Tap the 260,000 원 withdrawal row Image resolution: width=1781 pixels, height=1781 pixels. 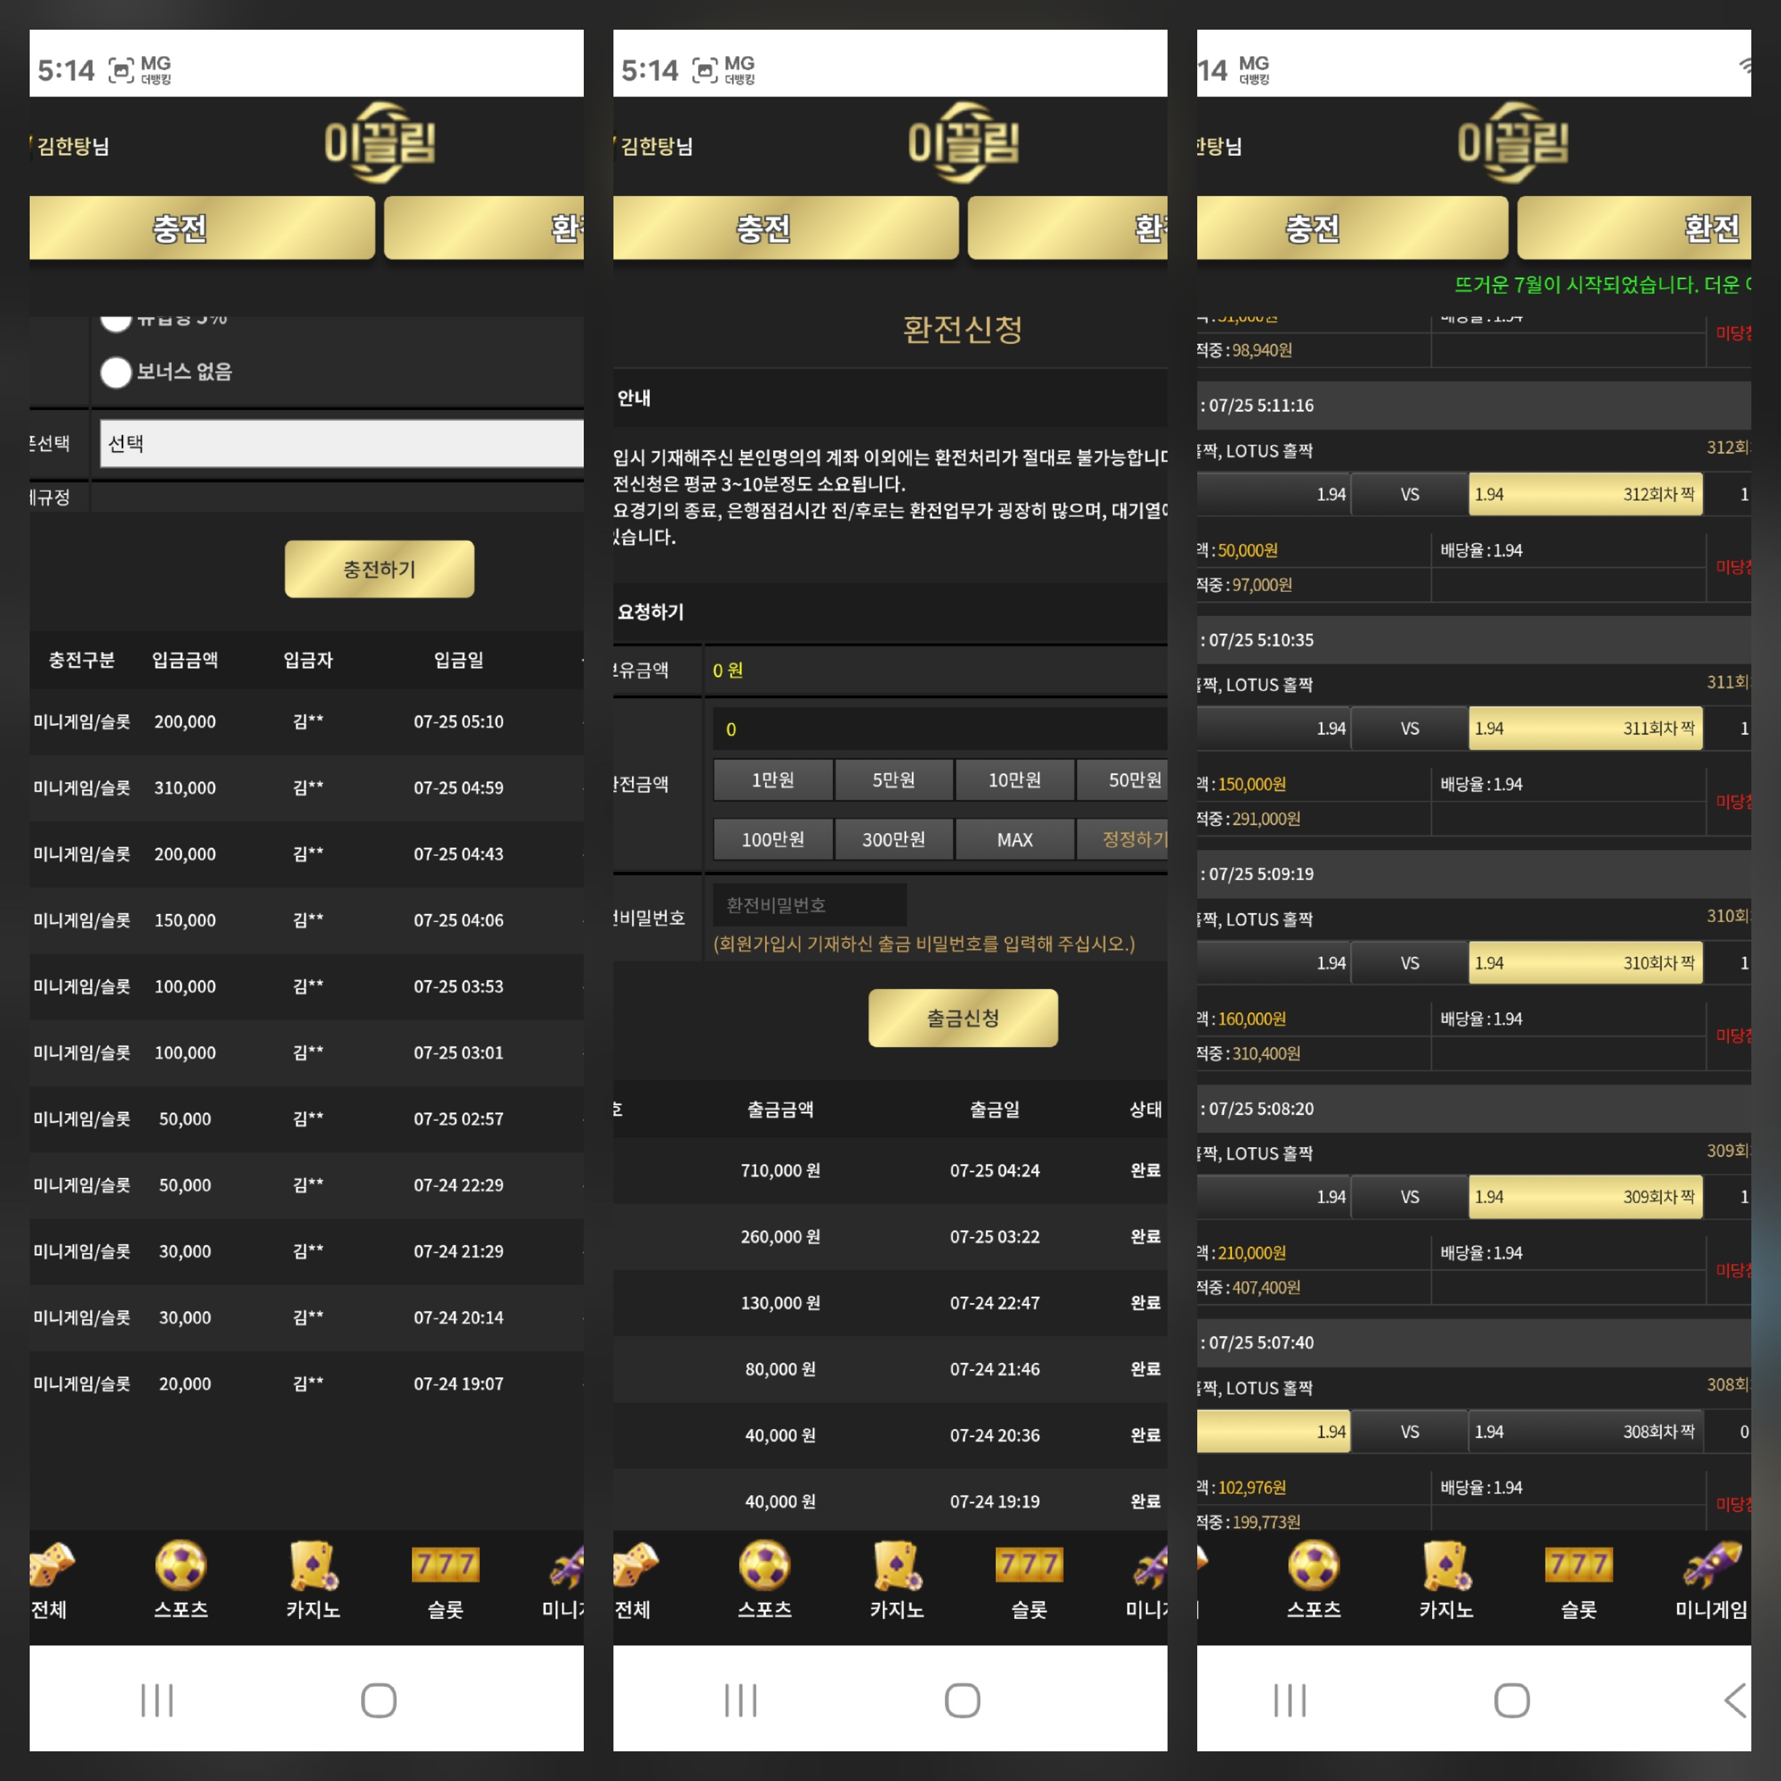click(890, 1236)
